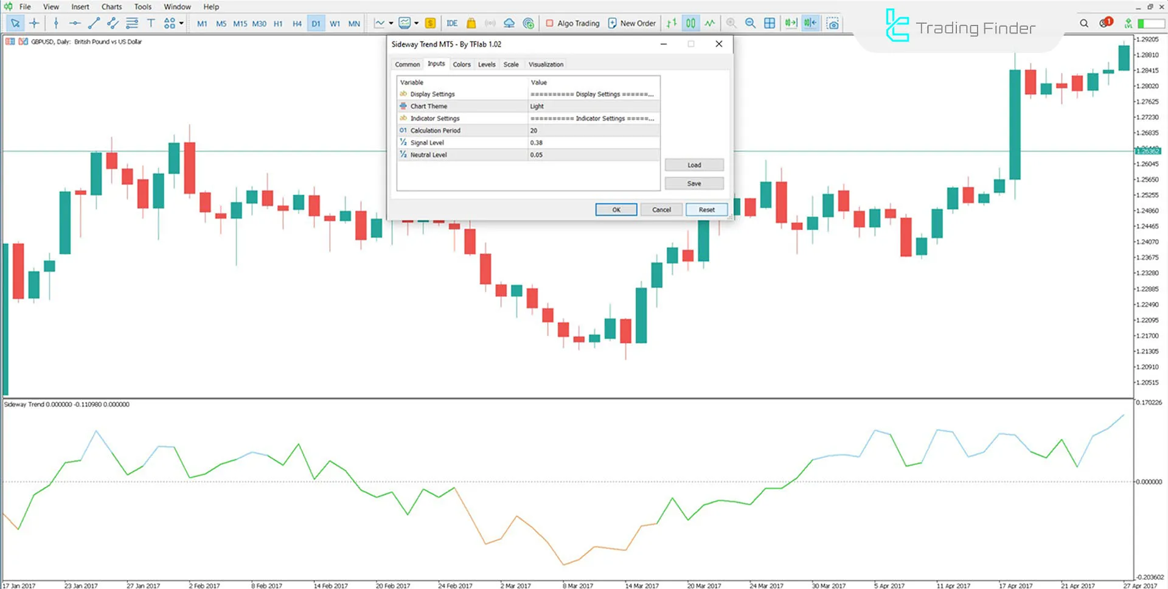
Task: Click the Reset button
Action: (x=706, y=209)
